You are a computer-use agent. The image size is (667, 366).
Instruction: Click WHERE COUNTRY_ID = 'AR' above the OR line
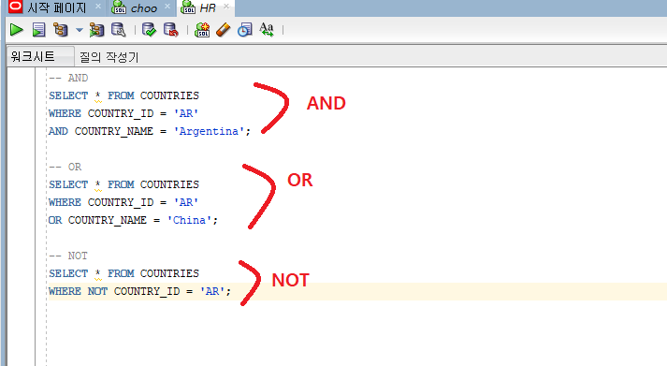(123, 202)
